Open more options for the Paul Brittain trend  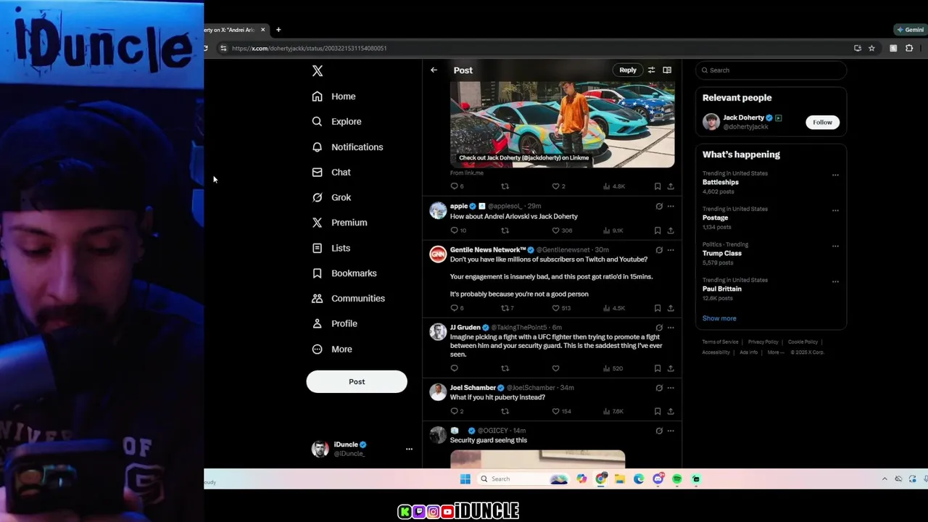tap(835, 281)
